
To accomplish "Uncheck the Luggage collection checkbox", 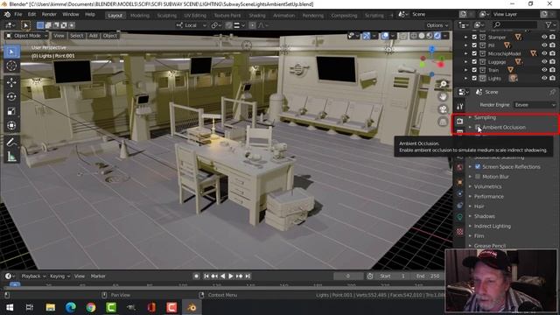I will click(x=474, y=62).
